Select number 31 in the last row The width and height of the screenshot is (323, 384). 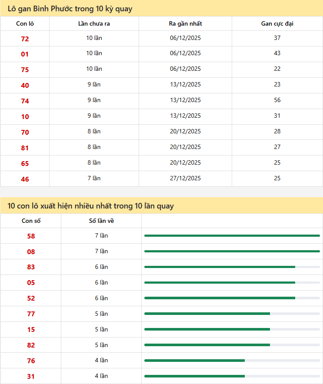(x=31, y=377)
